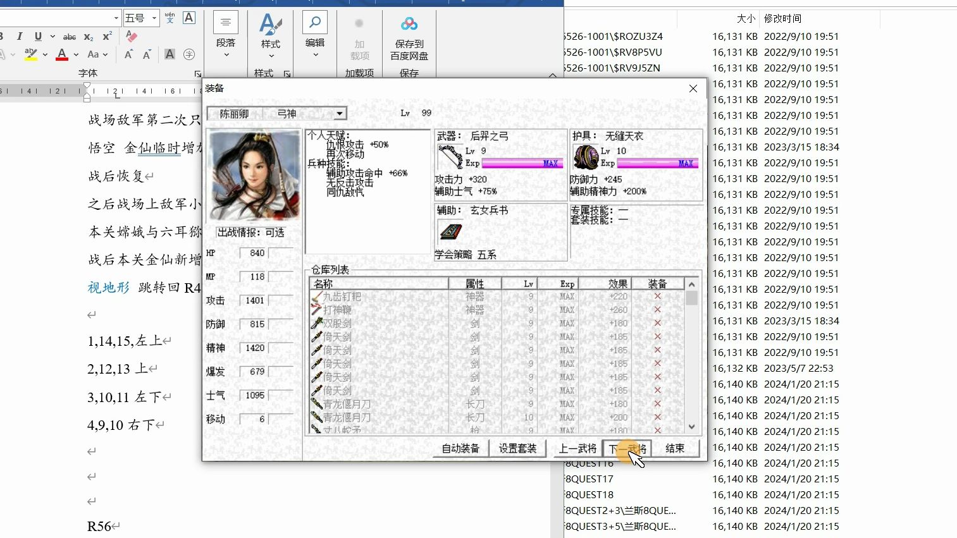Screen dimensions: 957x538
Task: Apply character shading A icon
Action: click(170, 54)
